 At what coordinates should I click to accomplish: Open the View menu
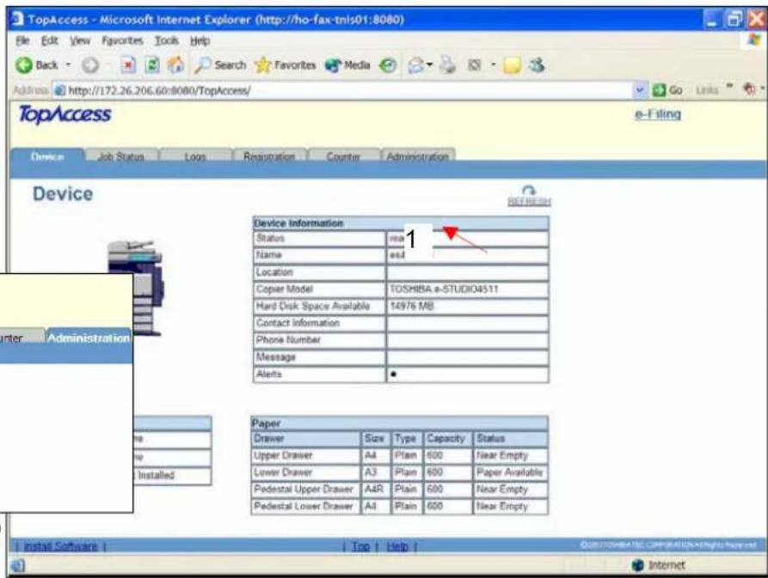[x=80, y=40]
